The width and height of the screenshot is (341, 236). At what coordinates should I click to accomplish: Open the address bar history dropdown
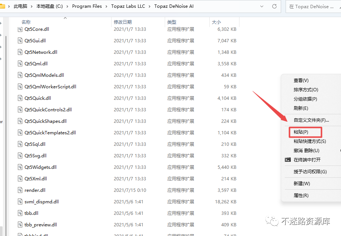click(262, 6)
